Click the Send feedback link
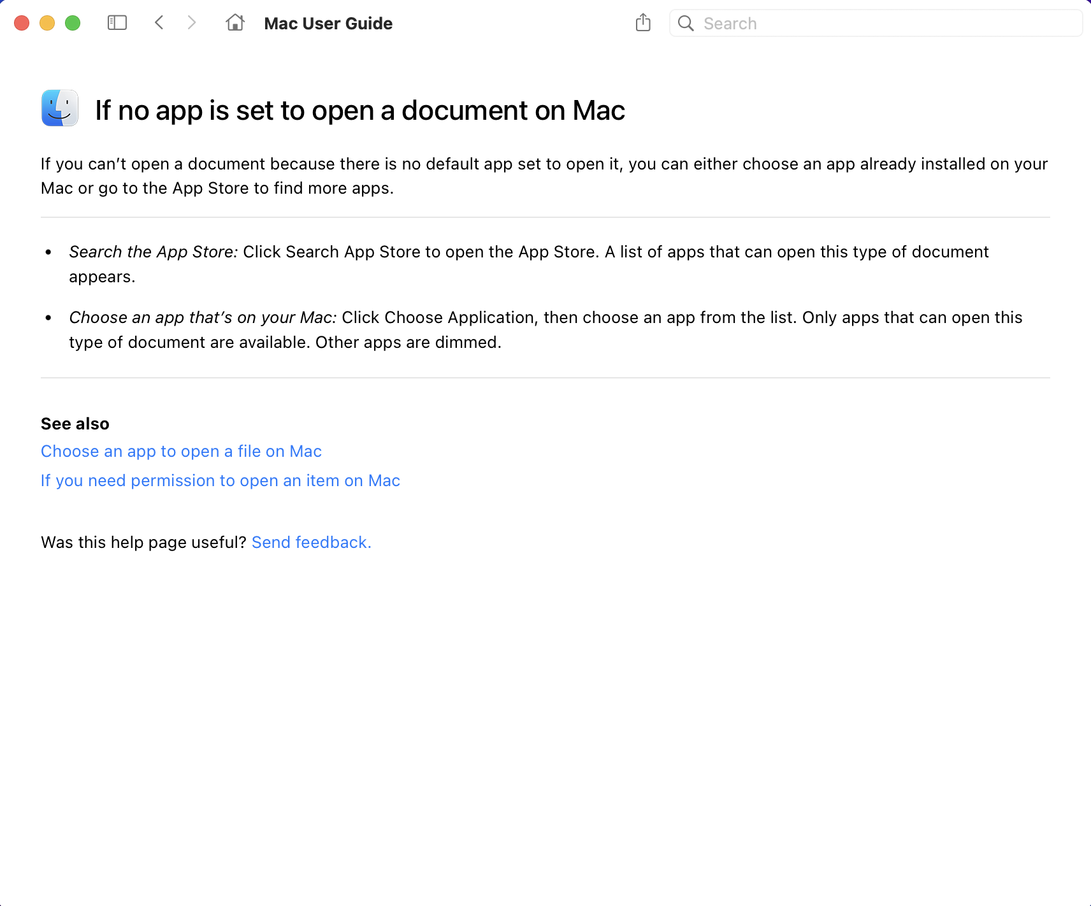The height and width of the screenshot is (906, 1091). [311, 542]
